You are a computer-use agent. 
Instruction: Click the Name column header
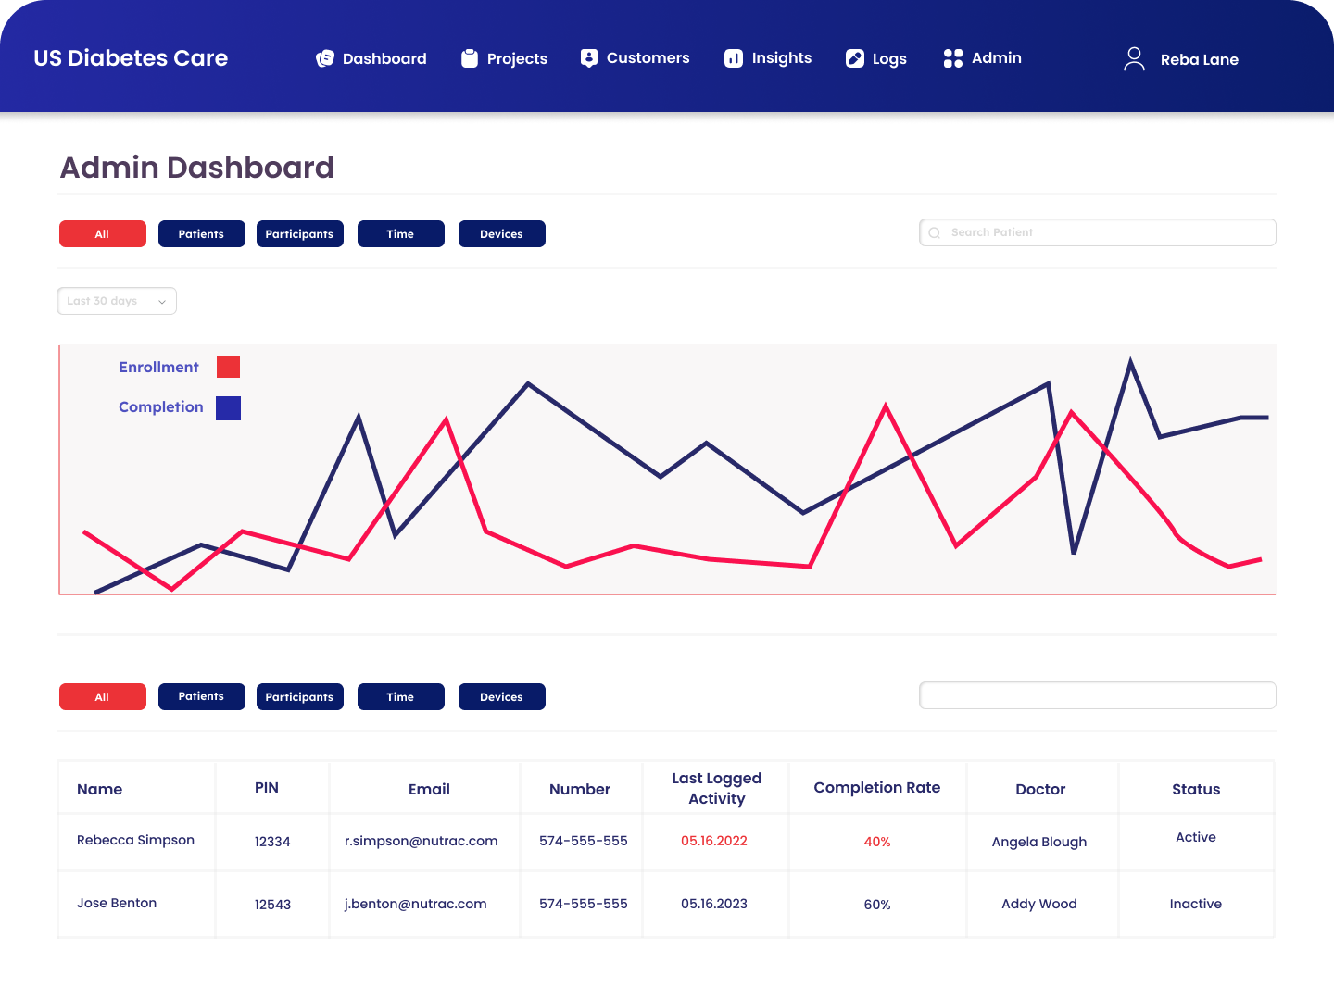(x=100, y=789)
